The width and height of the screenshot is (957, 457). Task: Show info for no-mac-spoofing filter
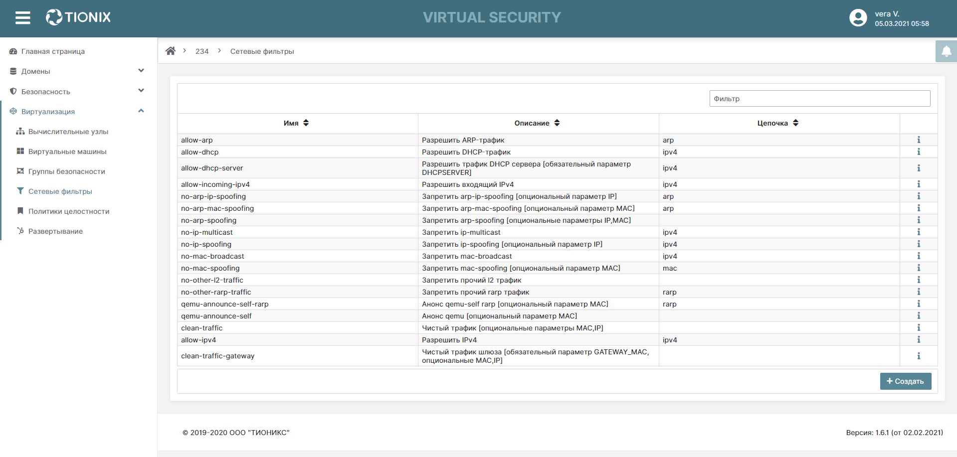[x=919, y=268]
